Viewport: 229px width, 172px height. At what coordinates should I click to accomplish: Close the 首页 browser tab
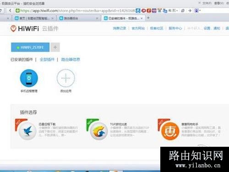point(53,18)
